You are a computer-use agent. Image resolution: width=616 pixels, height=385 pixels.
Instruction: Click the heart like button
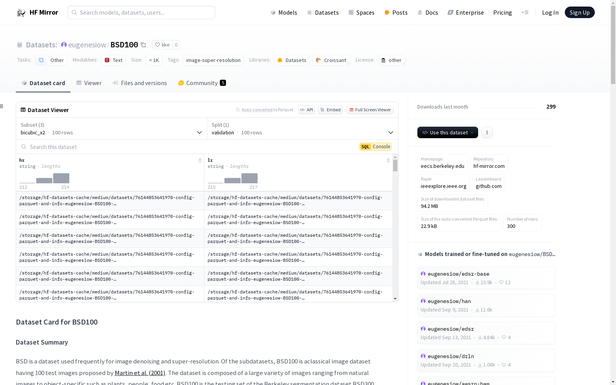click(x=162, y=45)
